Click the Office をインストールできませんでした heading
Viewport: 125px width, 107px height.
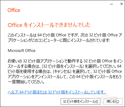[49, 25]
